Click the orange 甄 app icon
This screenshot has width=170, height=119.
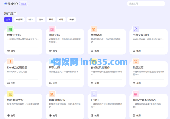pyautogui.click(x=52, y=94)
